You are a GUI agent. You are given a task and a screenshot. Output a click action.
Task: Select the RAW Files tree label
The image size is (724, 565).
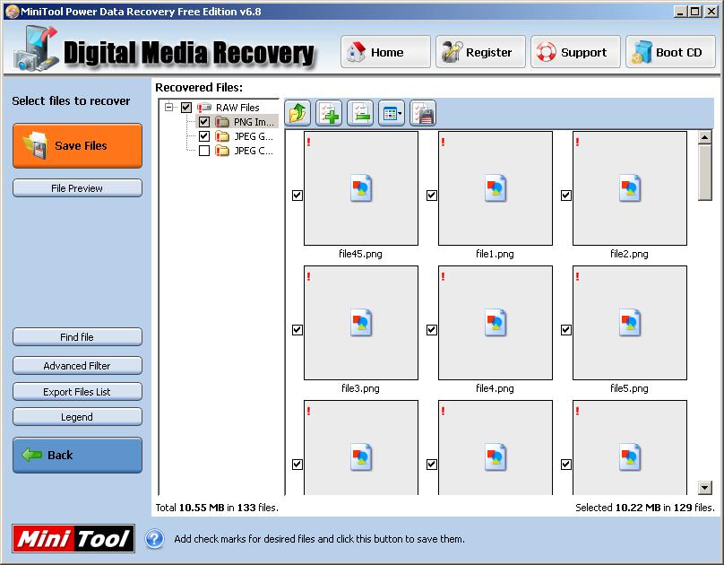tap(237, 108)
